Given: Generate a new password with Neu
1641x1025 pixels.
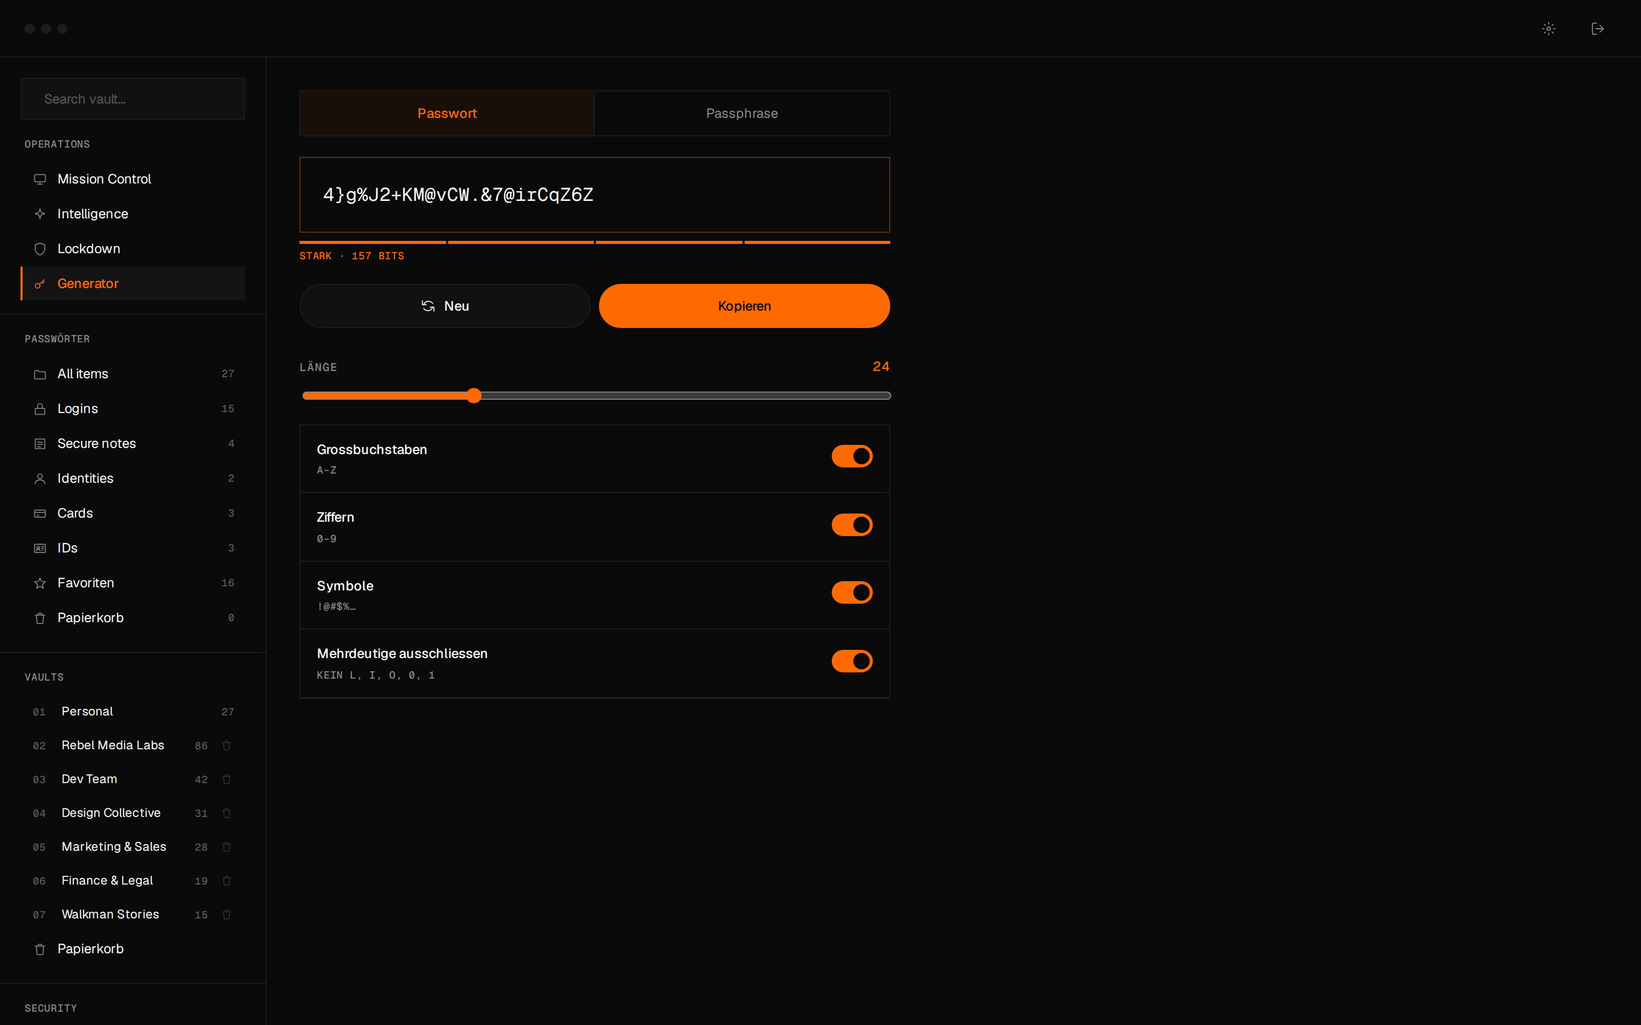Looking at the screenshot, I should click(x=445, y=306).
